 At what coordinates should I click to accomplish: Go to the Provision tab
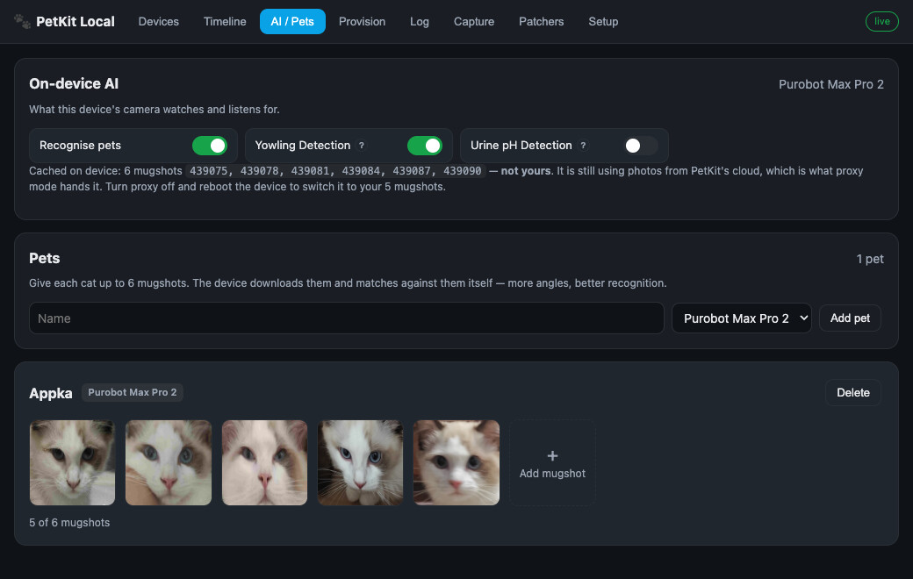coord(362,22)
